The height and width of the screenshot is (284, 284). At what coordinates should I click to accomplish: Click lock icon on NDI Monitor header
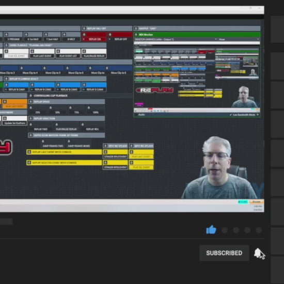[x=136, y=35]
